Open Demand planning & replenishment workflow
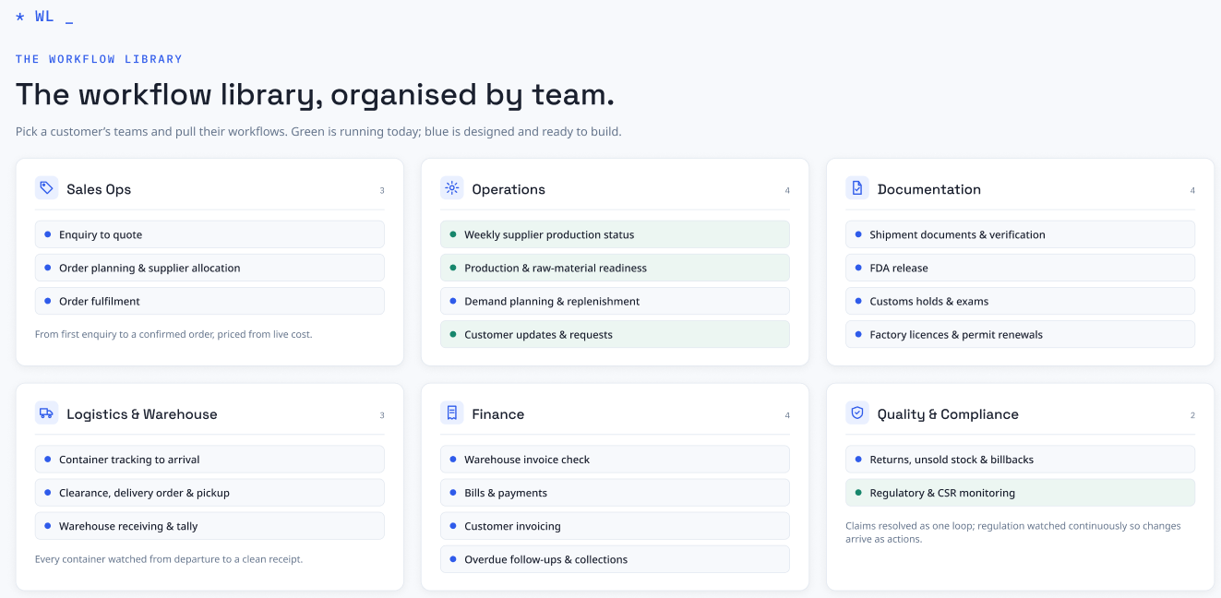Image resolution: width=1221 pixels, height=598 pixels. (615, 301)
